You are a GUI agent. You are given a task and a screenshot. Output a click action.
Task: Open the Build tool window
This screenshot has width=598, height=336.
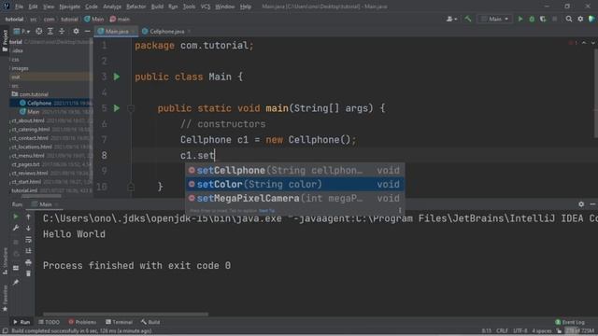click(150, 322)
